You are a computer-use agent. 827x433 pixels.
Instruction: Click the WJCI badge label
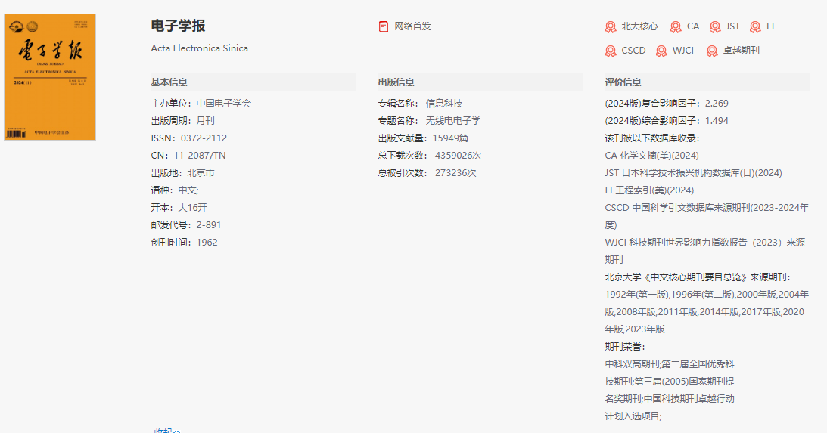click(x=683, y=51)
